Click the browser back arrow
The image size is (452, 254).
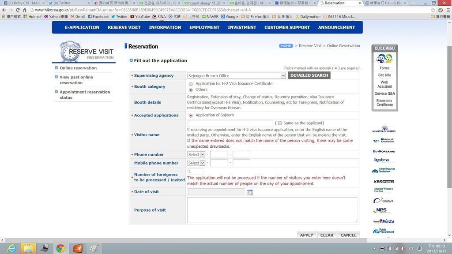(x=4, y=10)
